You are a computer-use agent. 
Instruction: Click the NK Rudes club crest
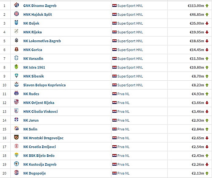(16, 93)
